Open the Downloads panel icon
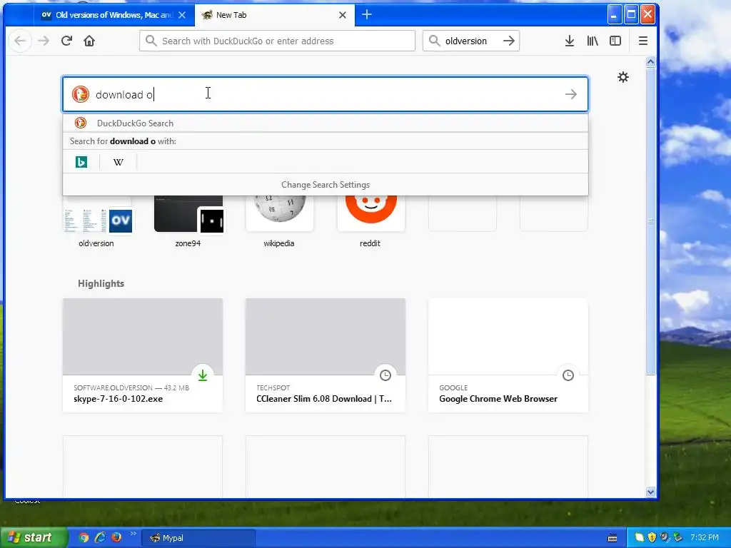Image resolution: width=731 pixels, height=548 pixels. coord(569,41)
